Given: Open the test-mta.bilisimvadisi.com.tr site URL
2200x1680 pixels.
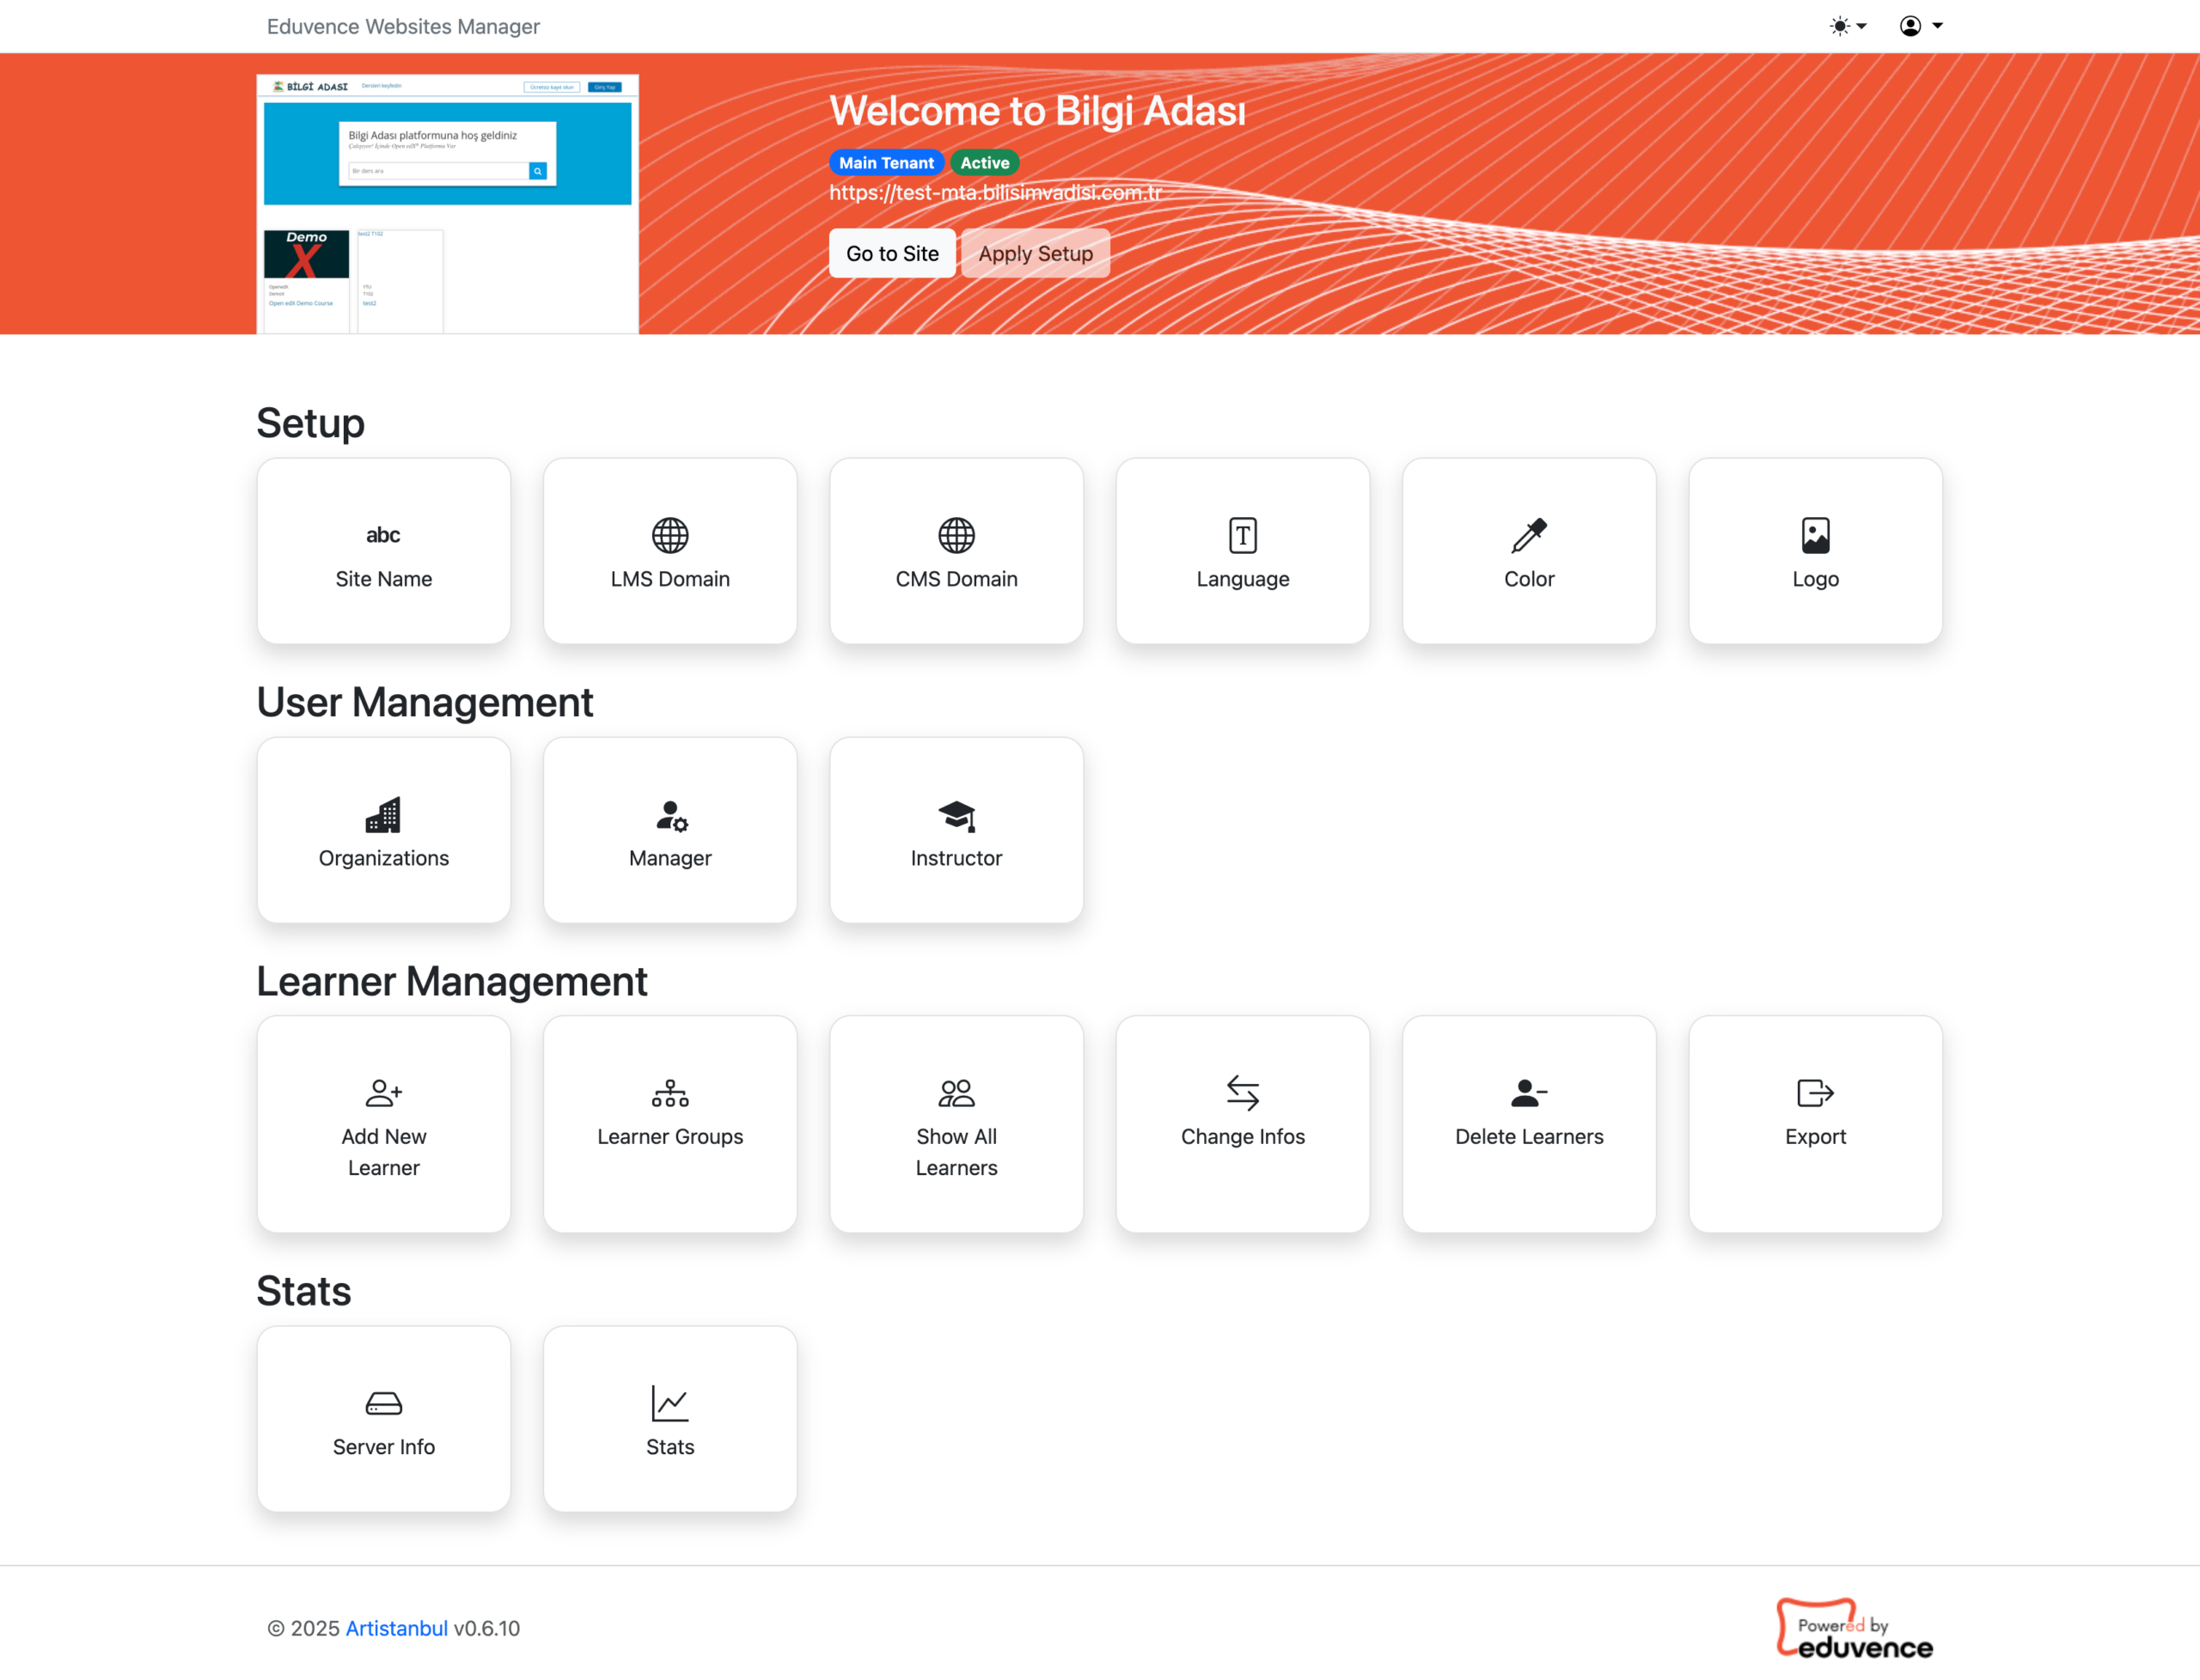Looking at the screenshot, I should (x=994, y=192).
